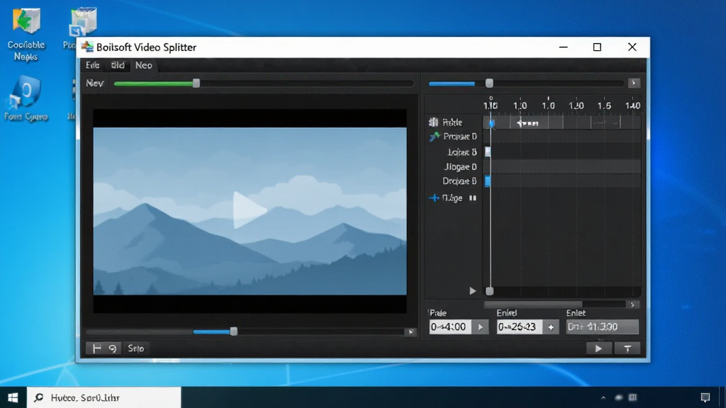Open the Eld menu

pyautogui.click(x=118, y=65)
